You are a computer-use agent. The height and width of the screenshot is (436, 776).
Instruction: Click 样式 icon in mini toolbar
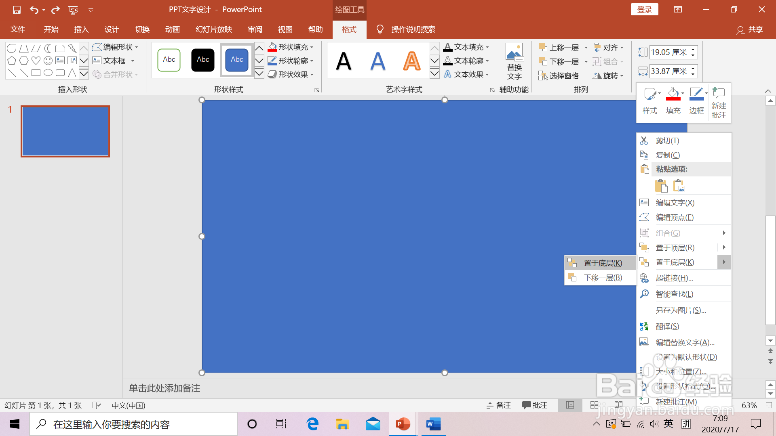pyautogui.click(x=650, y=101)
